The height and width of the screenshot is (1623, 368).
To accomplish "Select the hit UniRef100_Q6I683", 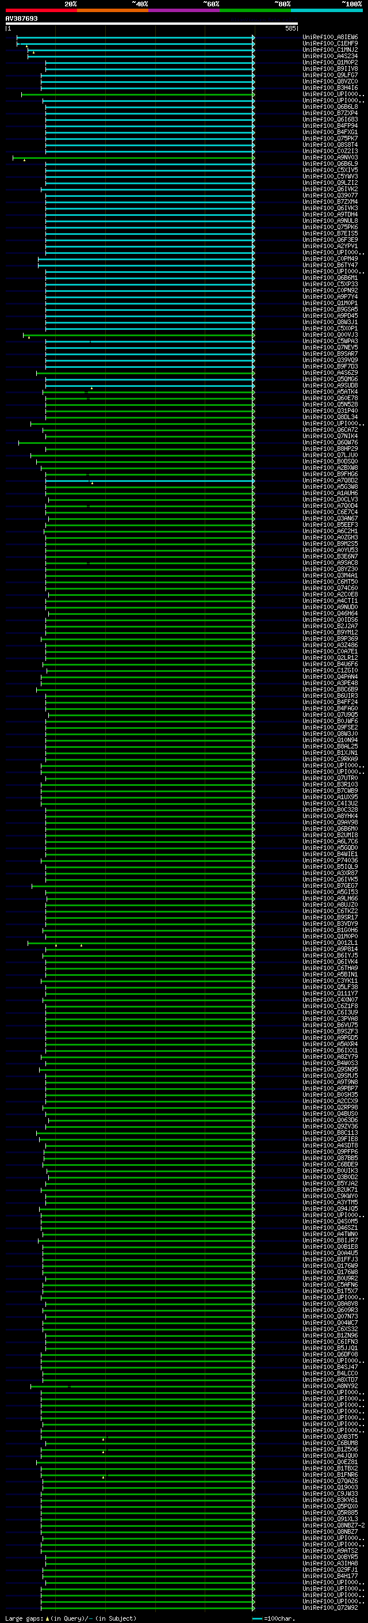I will pos(330,119).
